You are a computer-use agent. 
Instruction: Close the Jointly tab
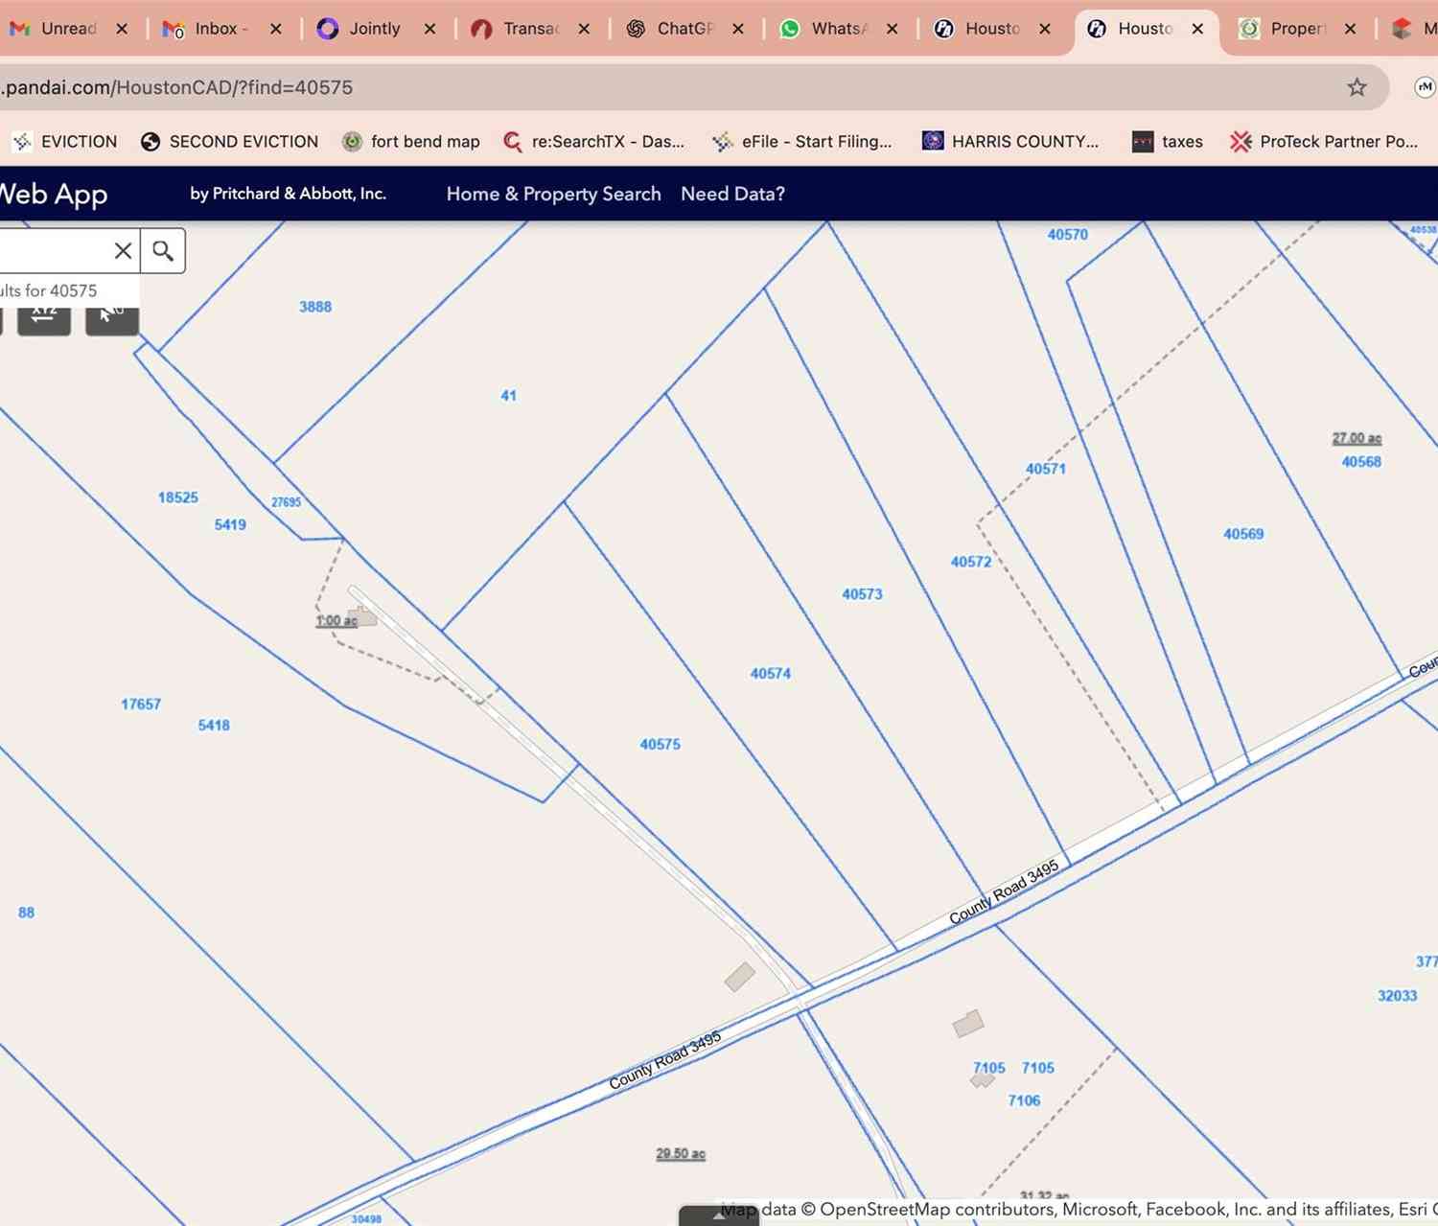[429, 29]
